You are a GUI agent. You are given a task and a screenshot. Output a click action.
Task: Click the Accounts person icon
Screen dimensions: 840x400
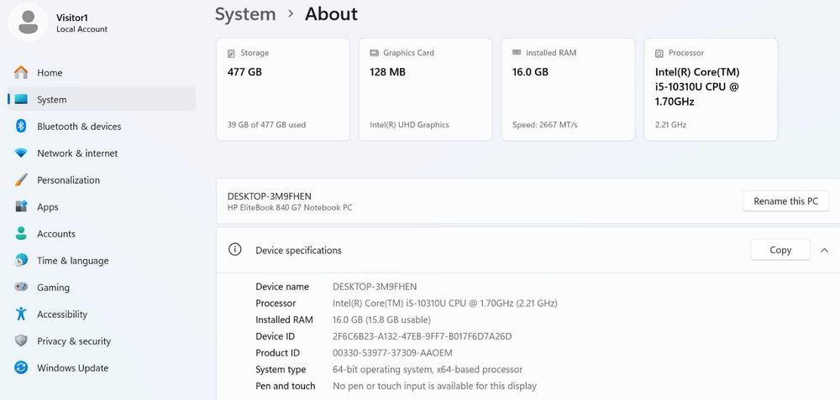click(21, 234)
